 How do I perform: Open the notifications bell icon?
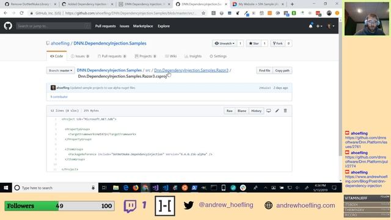(310, 26)
